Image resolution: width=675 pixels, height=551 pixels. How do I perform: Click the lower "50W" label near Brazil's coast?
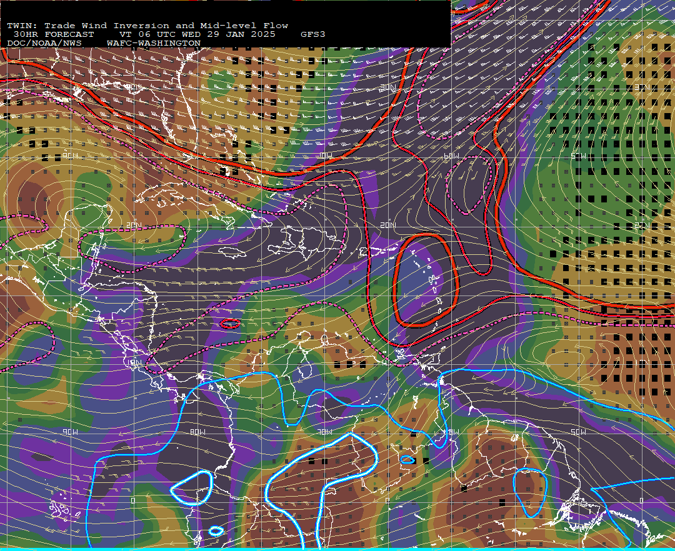[x=578, y=432]
